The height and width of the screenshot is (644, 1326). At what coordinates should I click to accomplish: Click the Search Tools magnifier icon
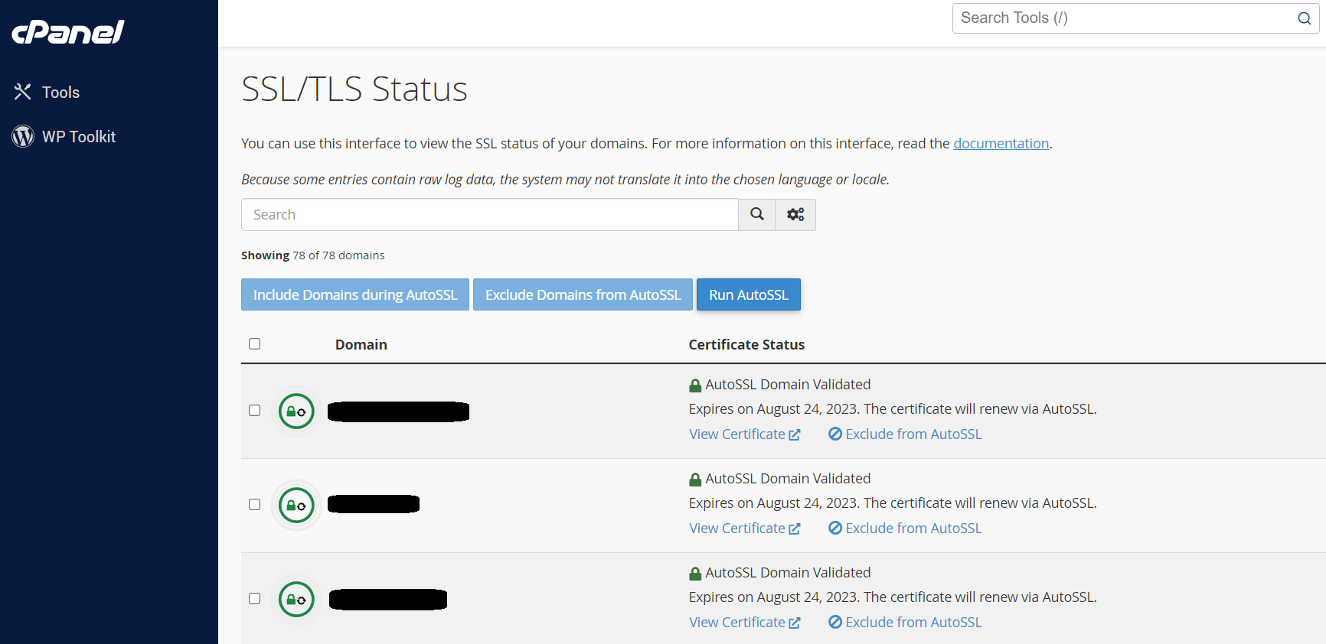click(x=1305, y=18)
